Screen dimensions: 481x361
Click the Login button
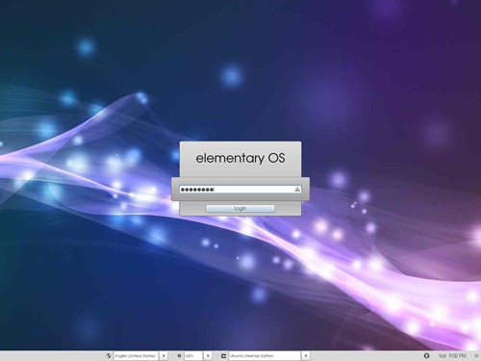(240, 209)
